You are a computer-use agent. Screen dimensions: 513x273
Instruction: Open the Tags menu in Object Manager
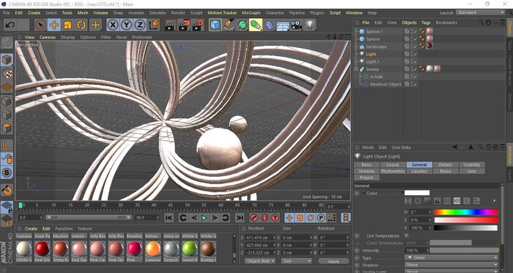[x=426, y=23]
